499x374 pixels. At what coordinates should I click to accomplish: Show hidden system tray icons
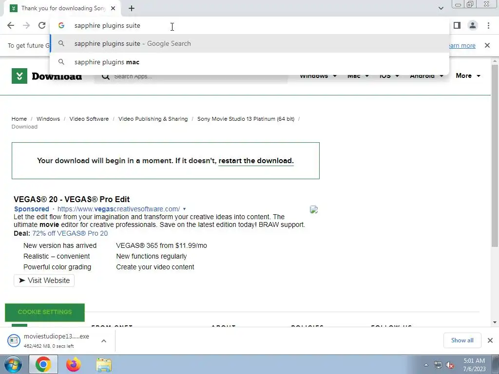[x=426, y=365]
